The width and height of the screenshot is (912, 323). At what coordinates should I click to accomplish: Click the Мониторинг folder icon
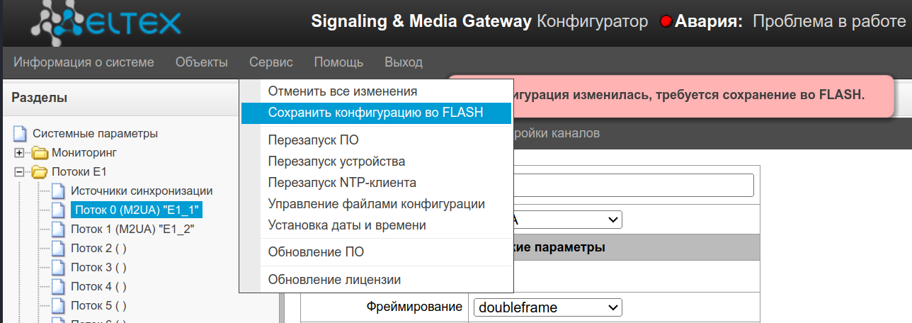point(40,152)
